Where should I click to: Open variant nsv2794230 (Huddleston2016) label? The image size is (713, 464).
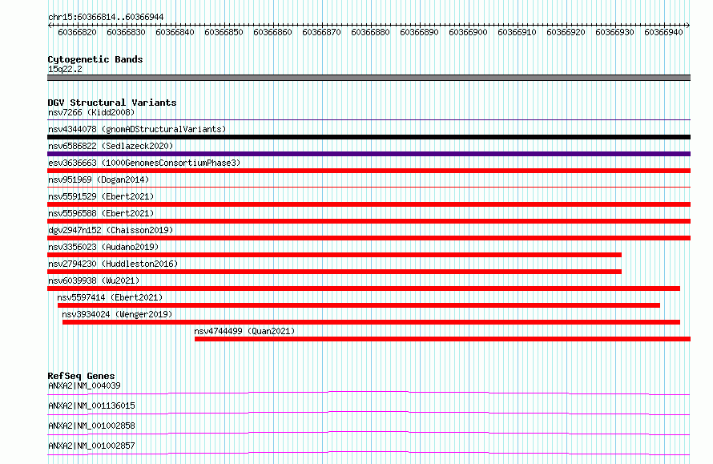pyautogui.click(x=113, y=264)
